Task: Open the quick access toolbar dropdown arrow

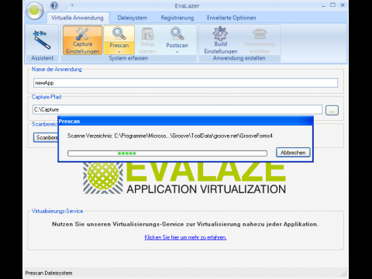Action: point(72,5)
